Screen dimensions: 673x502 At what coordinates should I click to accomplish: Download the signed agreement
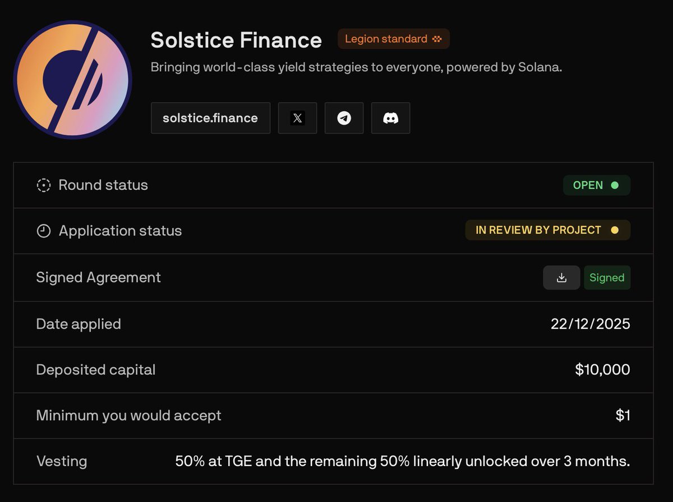[561, 278]
